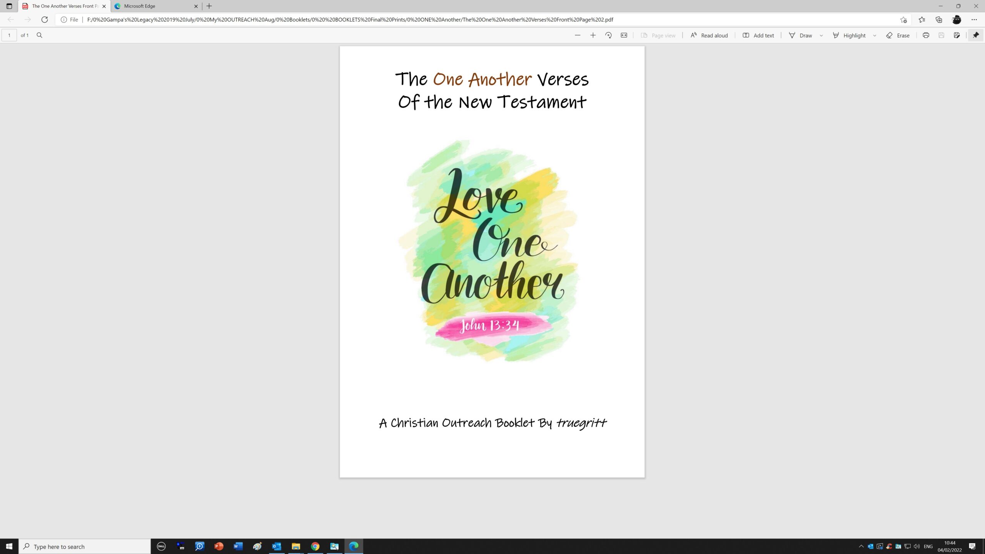Click the Save as icon
The height and width of the screenshot is (554, 985).
957,35
